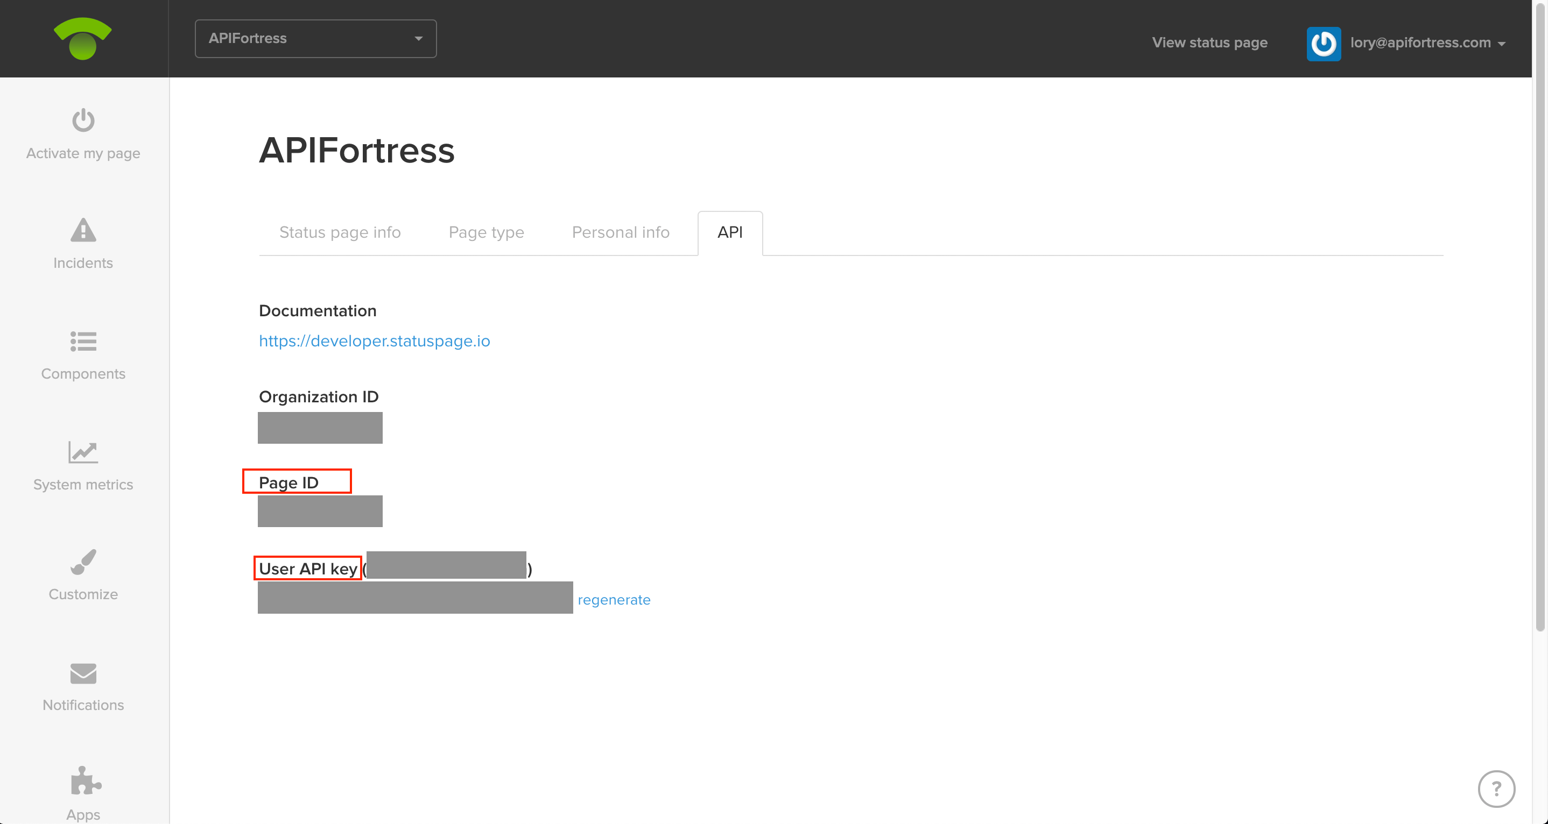This screenshot has height=824, width=1548.
Task: Click the user avatar power icon
Action: [1324, 42]
